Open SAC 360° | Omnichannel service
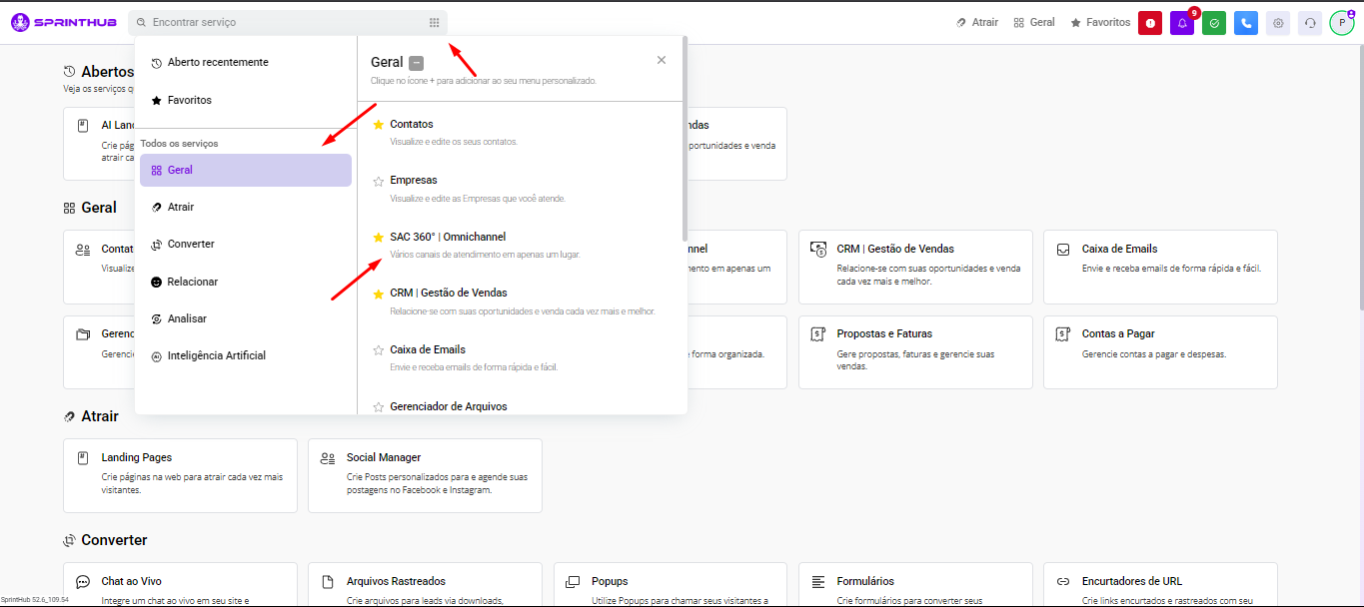This screenshot has width=1364, height=607. [x=448, y=238]
